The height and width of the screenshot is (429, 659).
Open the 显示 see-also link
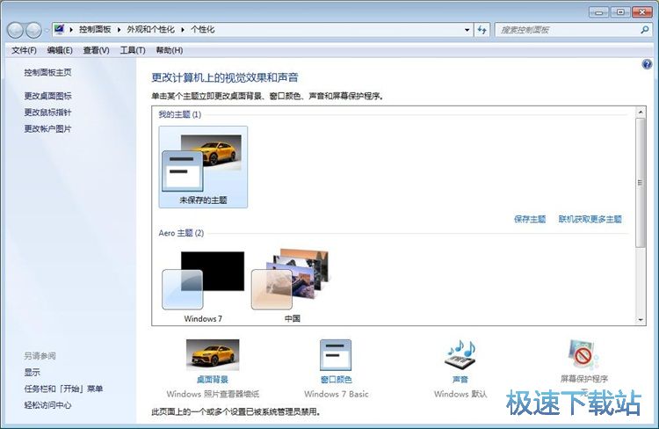32,372
